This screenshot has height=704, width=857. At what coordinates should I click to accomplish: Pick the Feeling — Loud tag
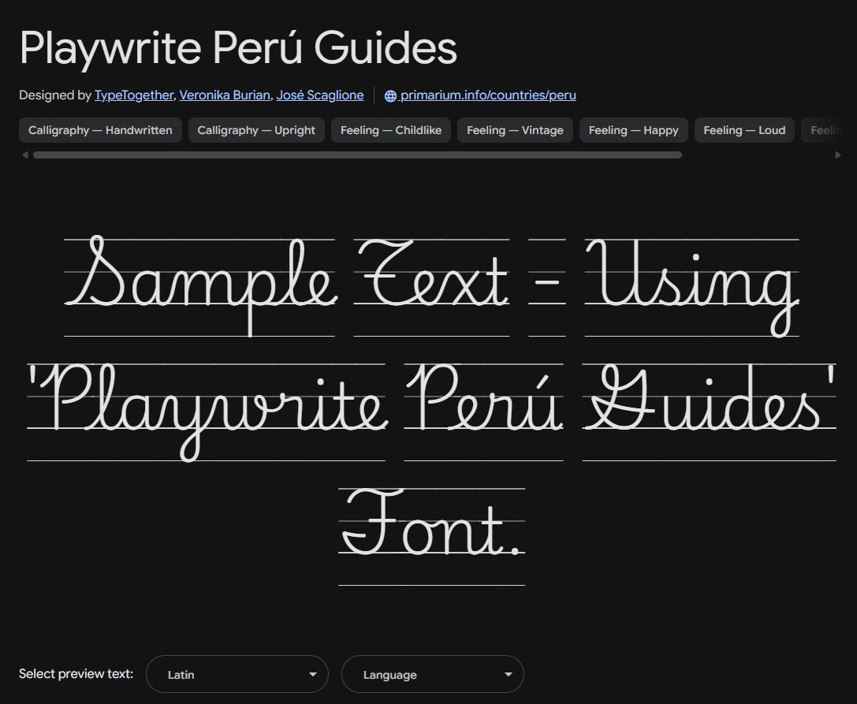744,130
